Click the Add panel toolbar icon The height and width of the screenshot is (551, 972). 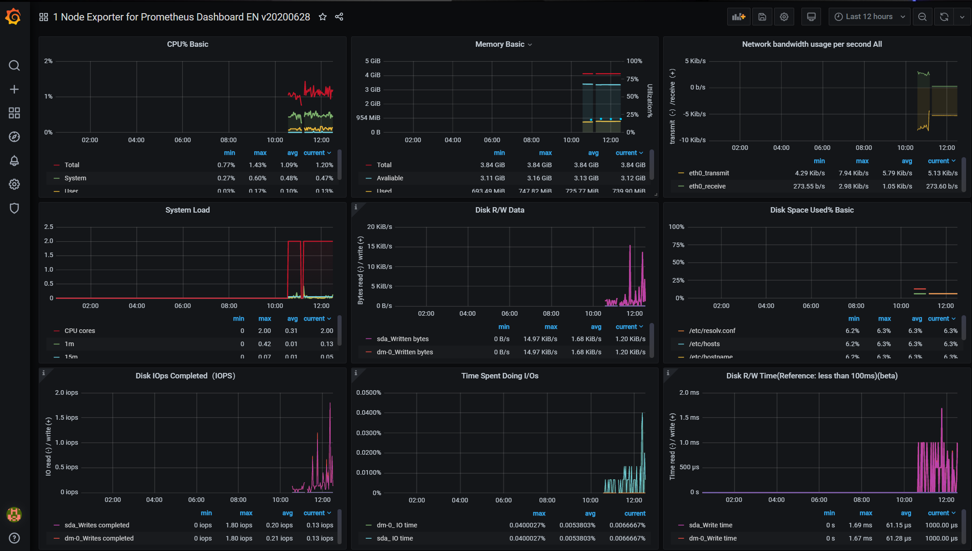click(739, 17)
